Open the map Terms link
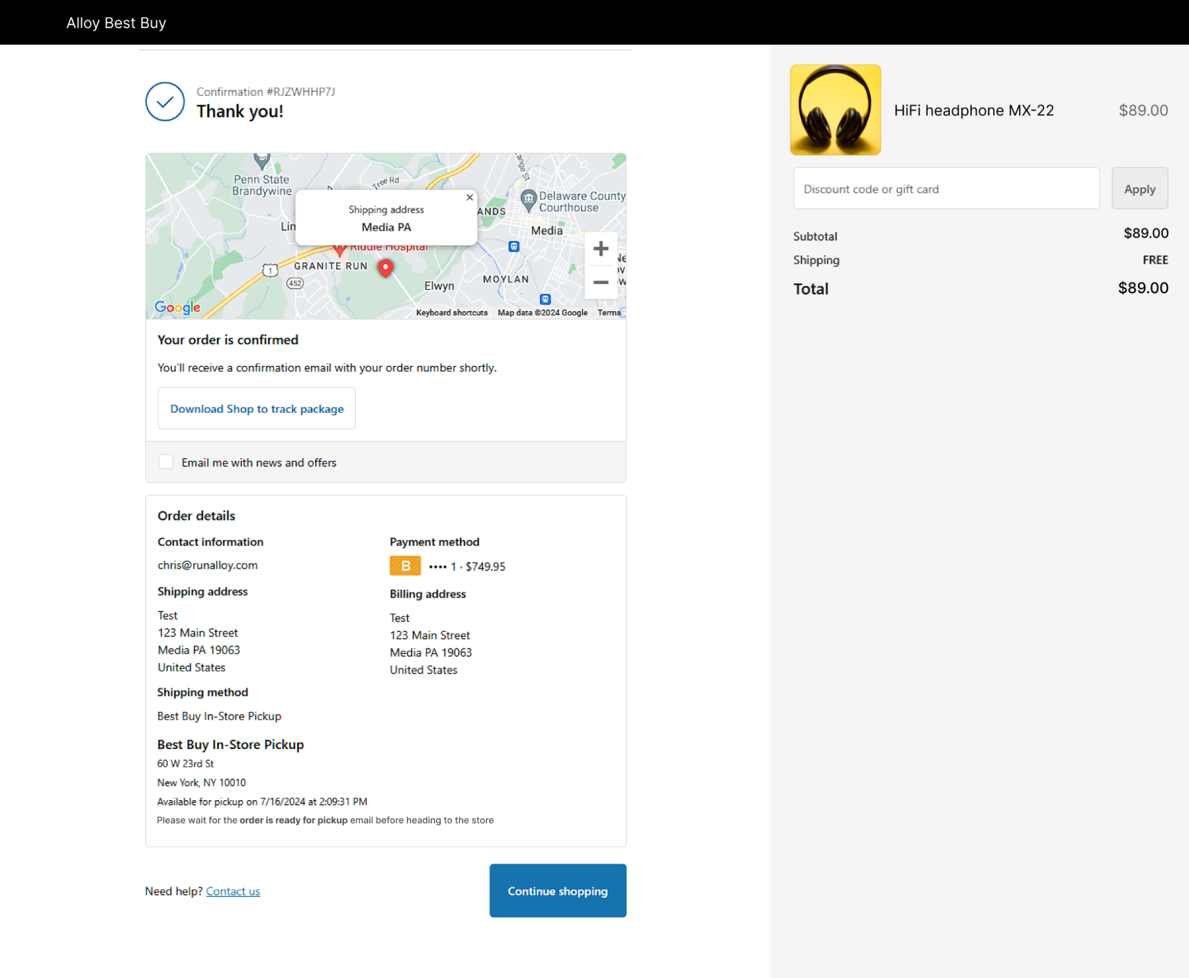The image size is (1189, 978). (608, 313)
